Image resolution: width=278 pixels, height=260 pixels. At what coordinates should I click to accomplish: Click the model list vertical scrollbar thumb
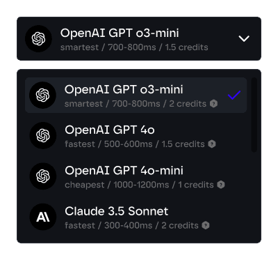254,115
